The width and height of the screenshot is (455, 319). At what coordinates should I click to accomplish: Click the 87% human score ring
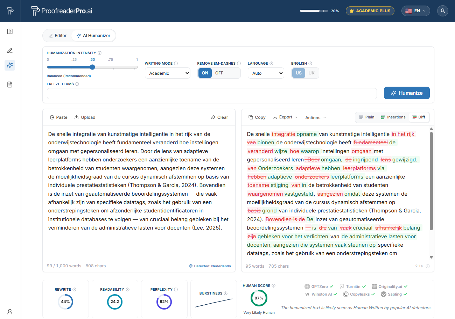pos(259,298)
